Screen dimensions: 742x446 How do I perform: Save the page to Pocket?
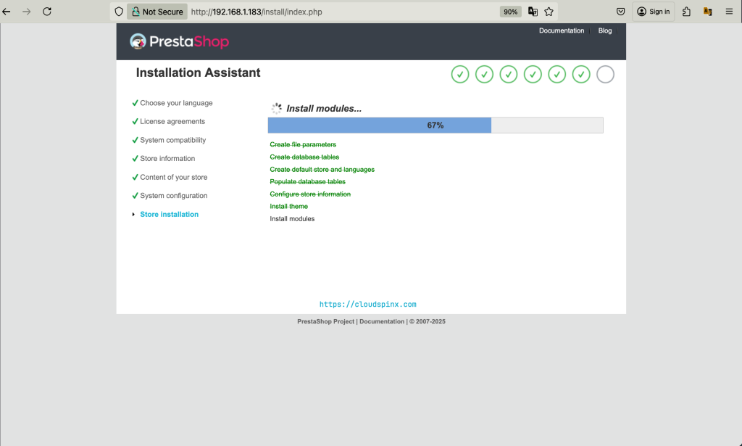pyautogui.click(x=620, y=12)
